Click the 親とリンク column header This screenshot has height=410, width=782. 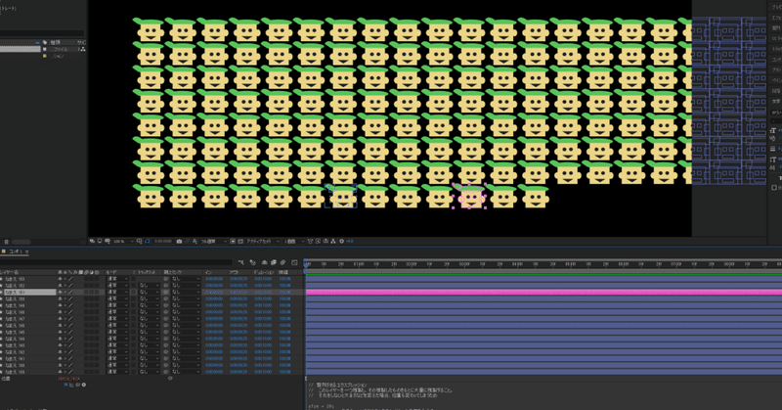(173, 272)
